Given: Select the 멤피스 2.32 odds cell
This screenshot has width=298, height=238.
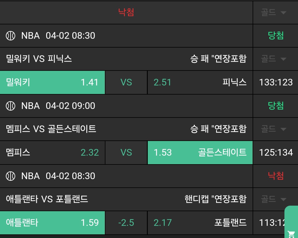Looking at the screenshot, I should pos(52,153).
